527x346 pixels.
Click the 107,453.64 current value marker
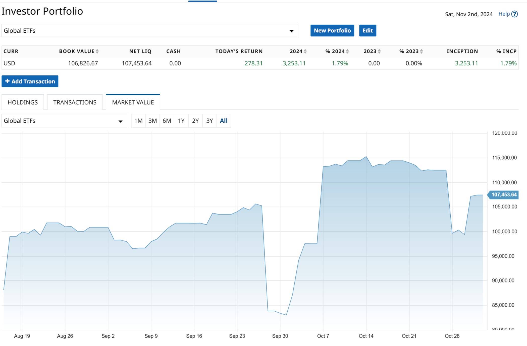click(504, 195)
